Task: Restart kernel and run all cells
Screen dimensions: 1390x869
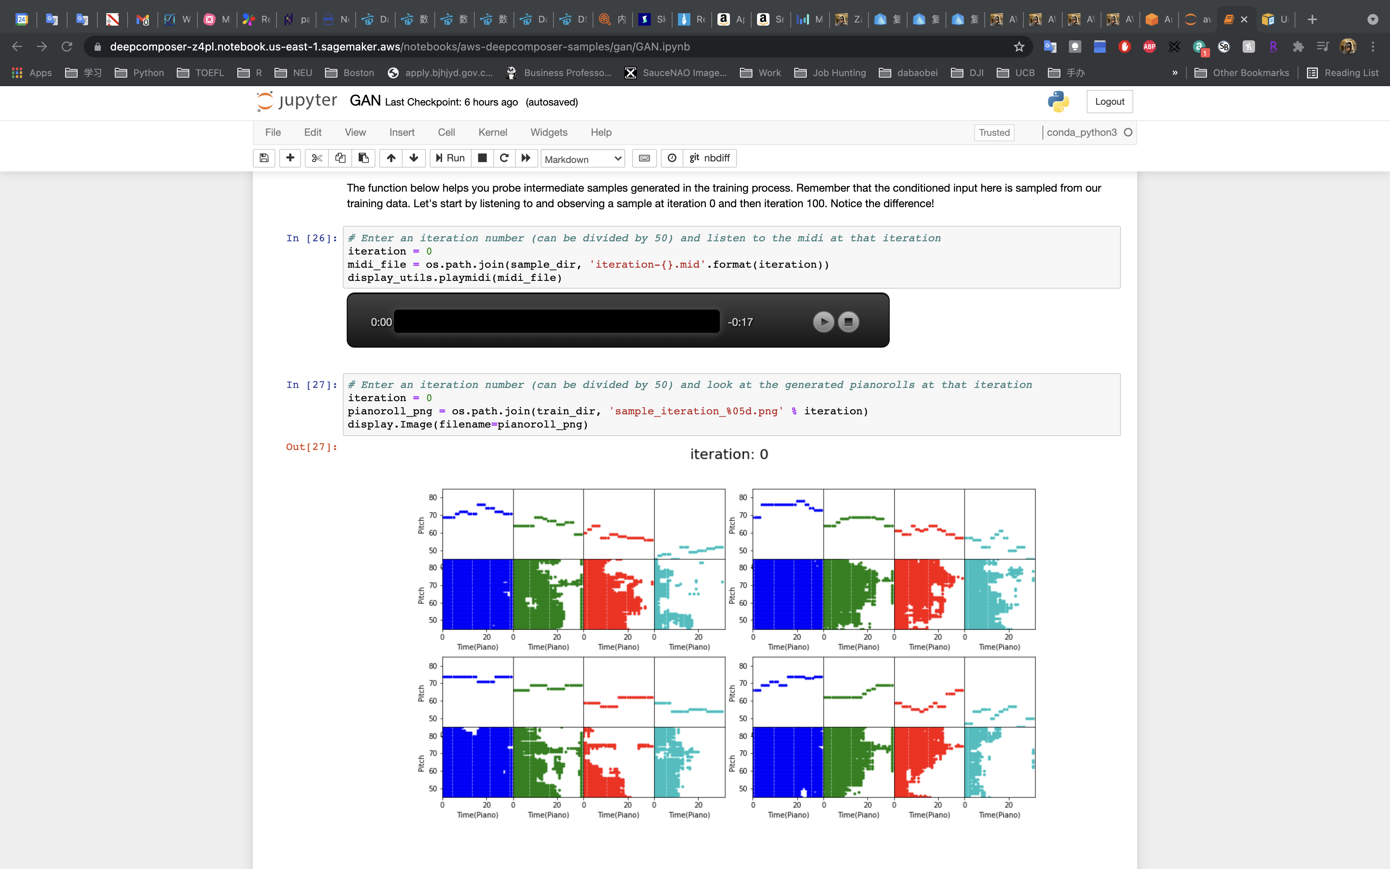Action: coord(526,158)
